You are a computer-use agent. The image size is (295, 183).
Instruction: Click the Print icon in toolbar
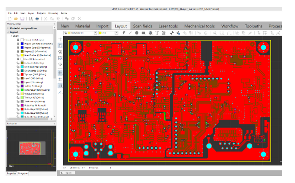[37, 19]
